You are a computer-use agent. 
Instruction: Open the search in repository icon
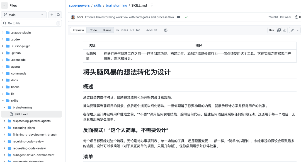pyautogui.click(x=58, y=15)
